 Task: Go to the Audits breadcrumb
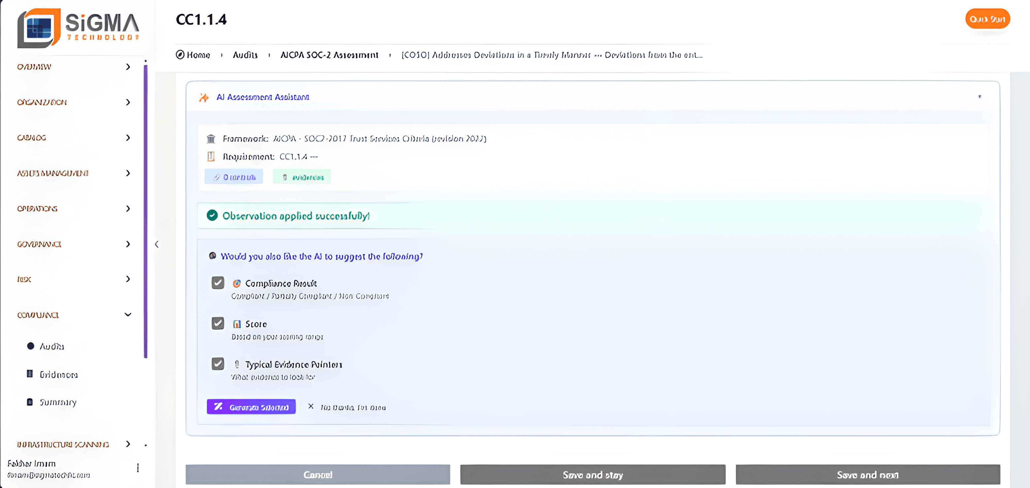click(245, 55)
